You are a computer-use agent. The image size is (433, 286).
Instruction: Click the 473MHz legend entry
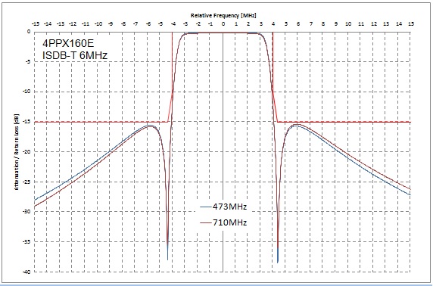(223, 207)
